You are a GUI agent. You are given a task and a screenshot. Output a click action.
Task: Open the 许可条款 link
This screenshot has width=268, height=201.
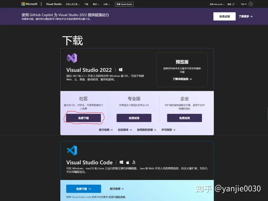[x=168, y=130]
